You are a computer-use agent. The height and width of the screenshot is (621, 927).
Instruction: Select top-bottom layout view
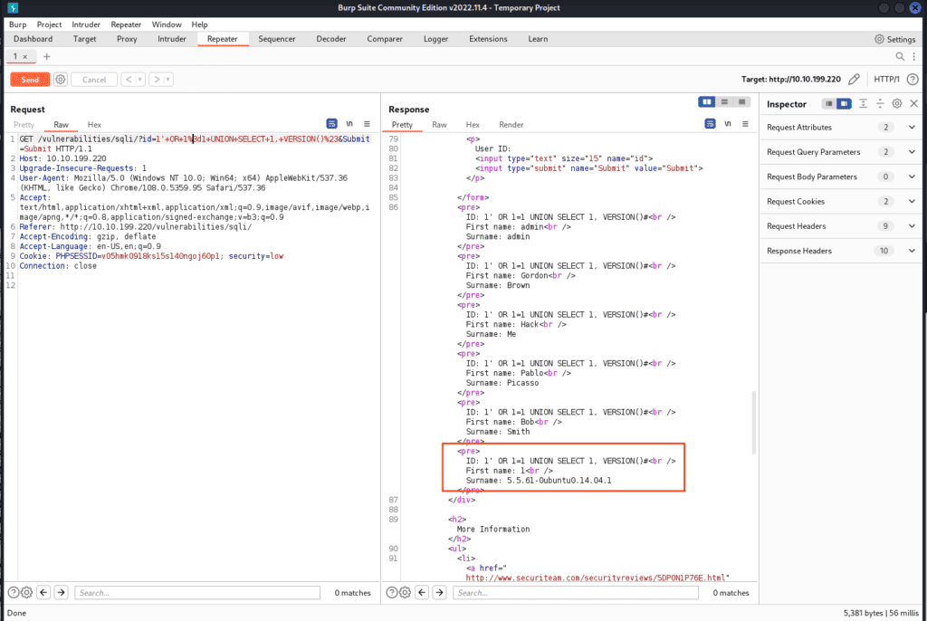click(724, 101)
